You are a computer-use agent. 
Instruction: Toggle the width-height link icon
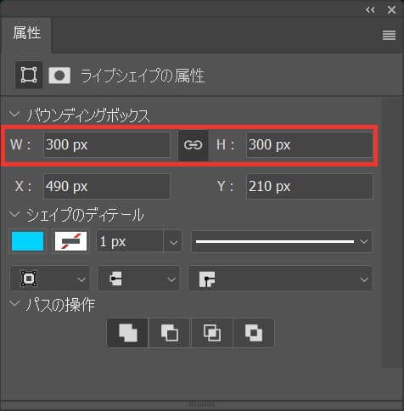pyautogui.click(x=194, y=145)
